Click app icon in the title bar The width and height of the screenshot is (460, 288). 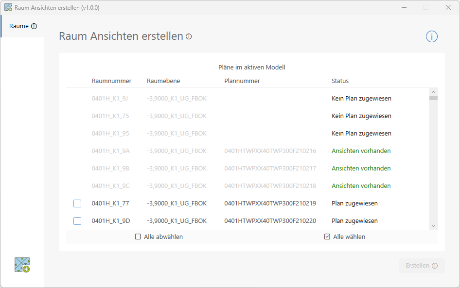pos(8,7)
